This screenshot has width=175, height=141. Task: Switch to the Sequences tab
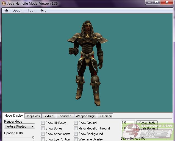tap(65, 116)
